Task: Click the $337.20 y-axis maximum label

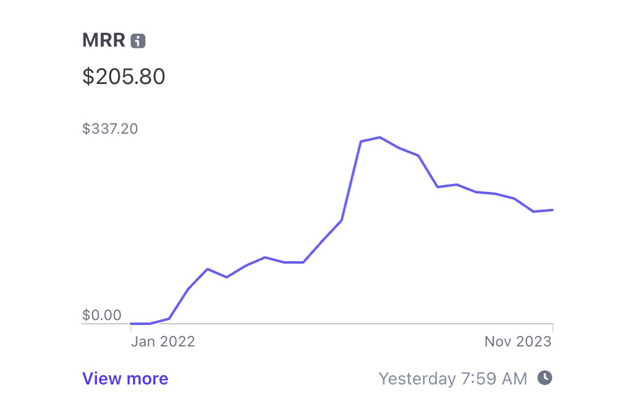Action: click(x=110, y=129)
